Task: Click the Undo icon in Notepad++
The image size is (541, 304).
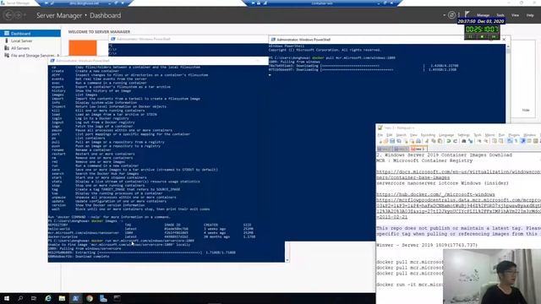Action: coord(449,141)
